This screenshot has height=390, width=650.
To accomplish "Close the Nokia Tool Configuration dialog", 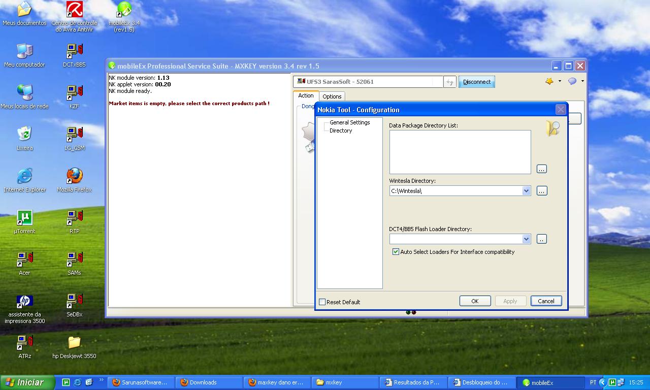I will 561,110.
